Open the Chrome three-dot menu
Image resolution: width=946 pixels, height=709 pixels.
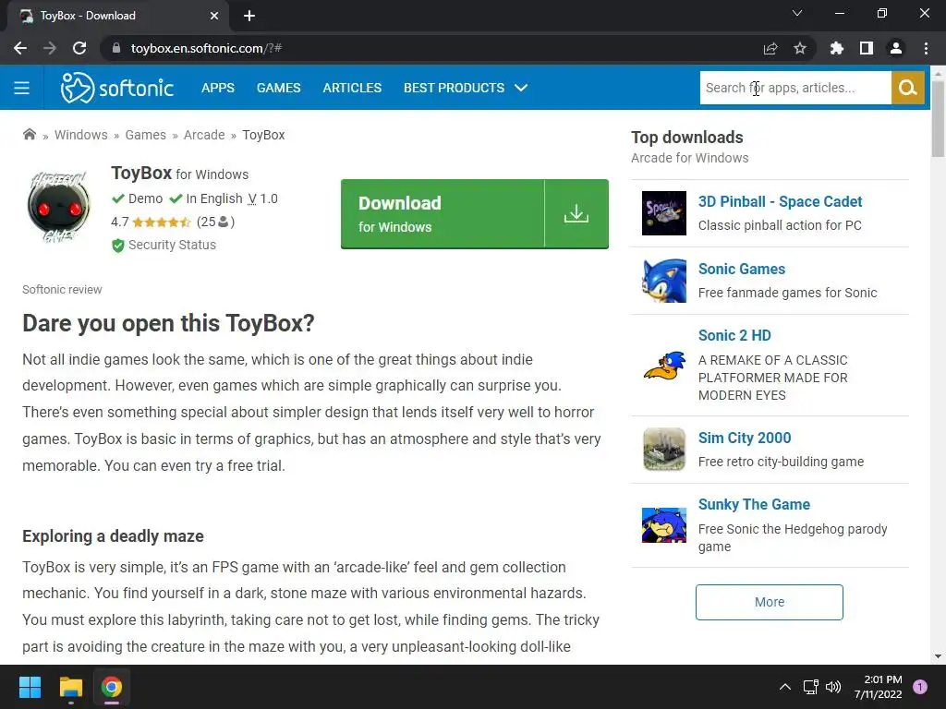point(926,48)
